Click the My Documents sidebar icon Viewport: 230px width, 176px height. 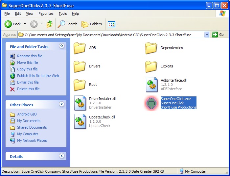(x=12, y=121)
